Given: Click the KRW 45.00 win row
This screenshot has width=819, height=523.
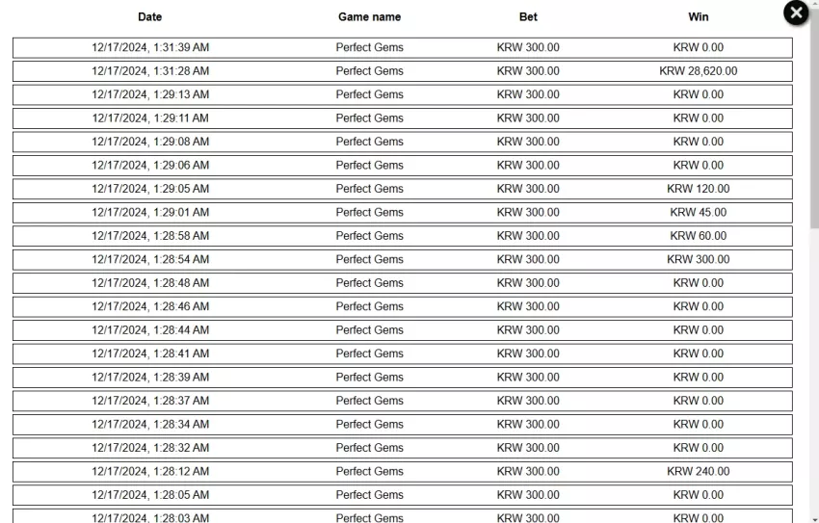Looking at the screenshot, I should (403, 213).
